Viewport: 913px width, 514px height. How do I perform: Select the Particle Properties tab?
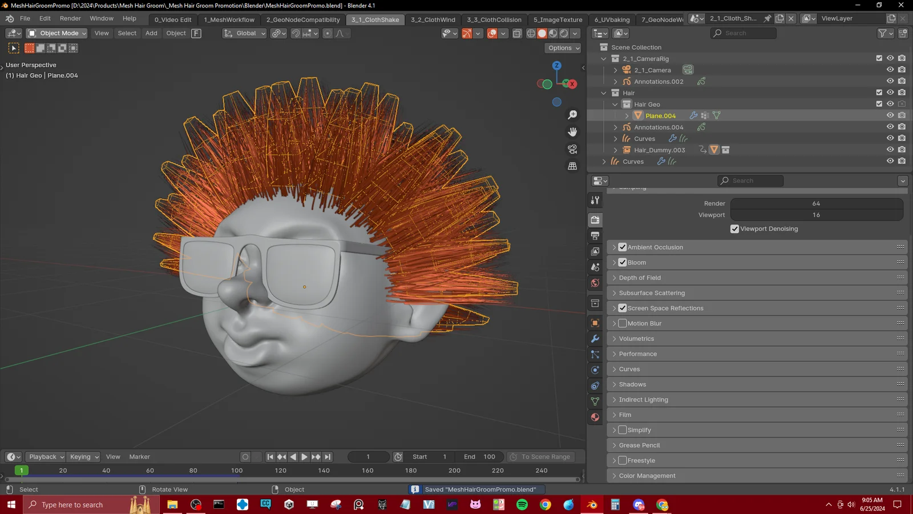click(x=595, y=354)
